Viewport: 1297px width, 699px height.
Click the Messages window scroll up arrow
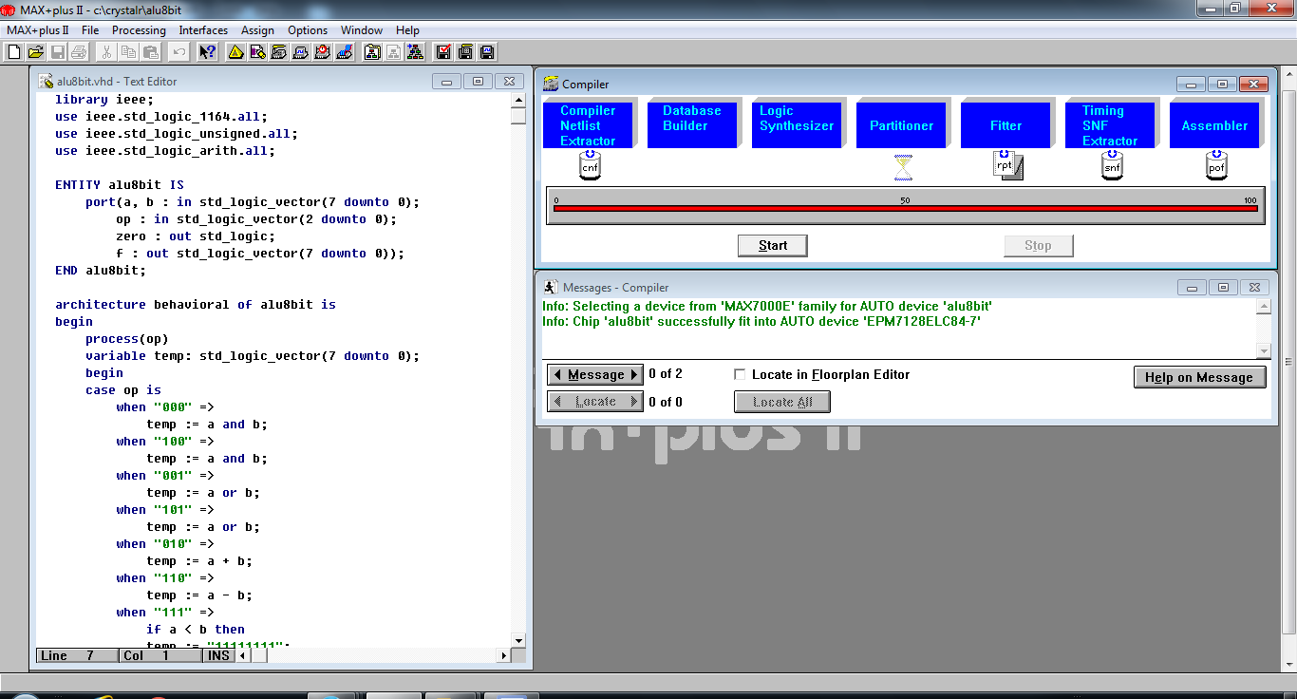[1263, 307]
